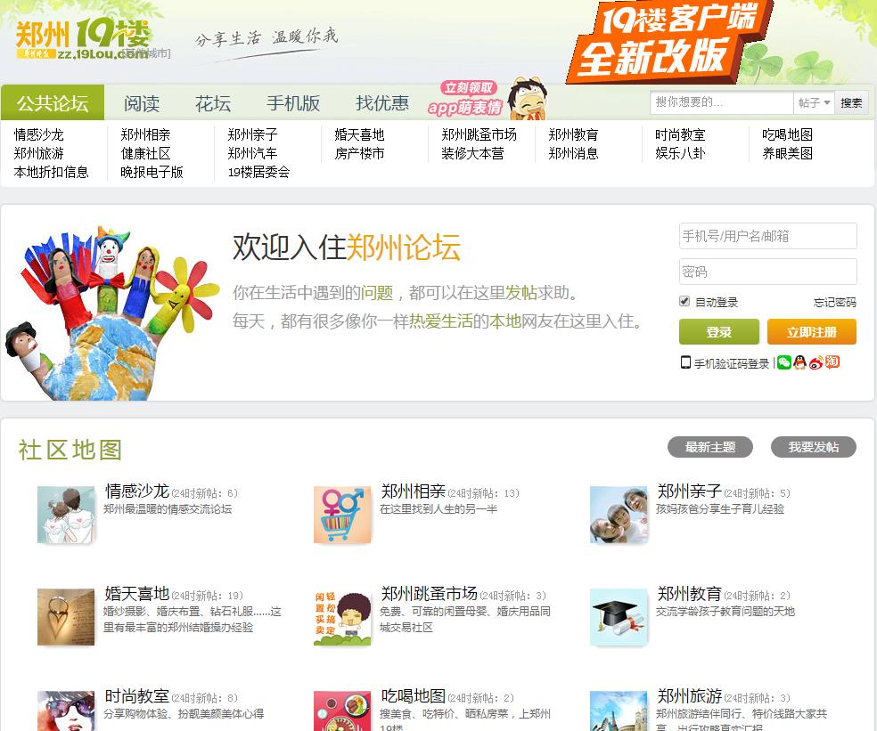
Task: Click the green 登录 button
Action: tap(718, 332)
